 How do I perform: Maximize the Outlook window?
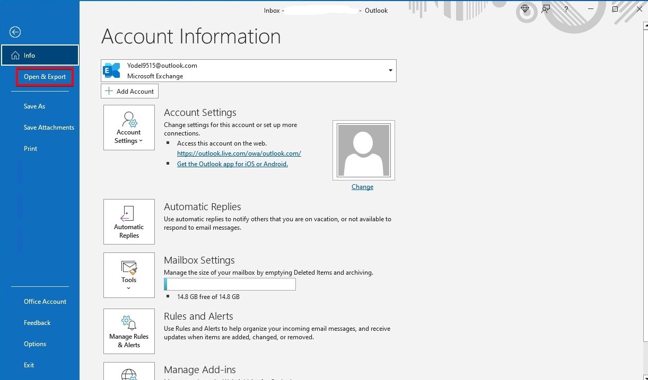615,10
